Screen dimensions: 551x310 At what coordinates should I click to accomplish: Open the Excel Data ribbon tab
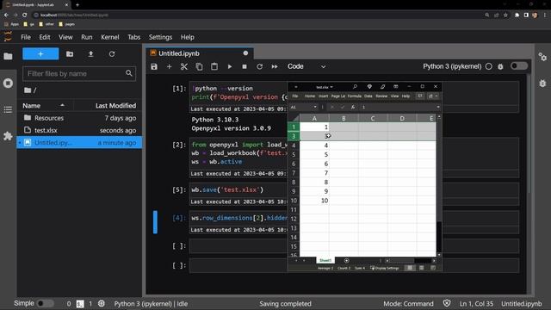tap(368, 96)
